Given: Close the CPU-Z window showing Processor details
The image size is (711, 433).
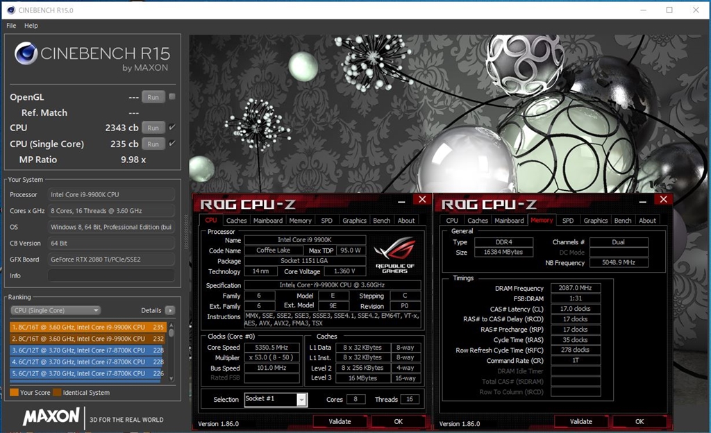Looking at the screenshot, I should click(422, 199).
